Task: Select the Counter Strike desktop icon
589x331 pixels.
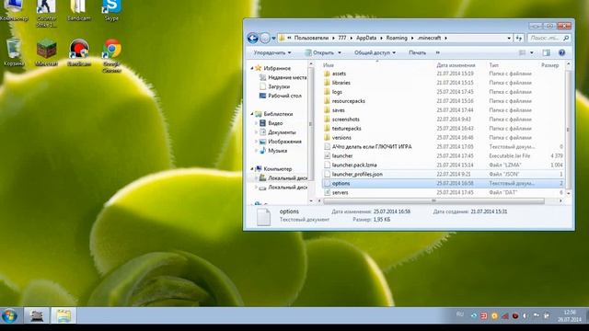Action: click(x=47, y=13)
